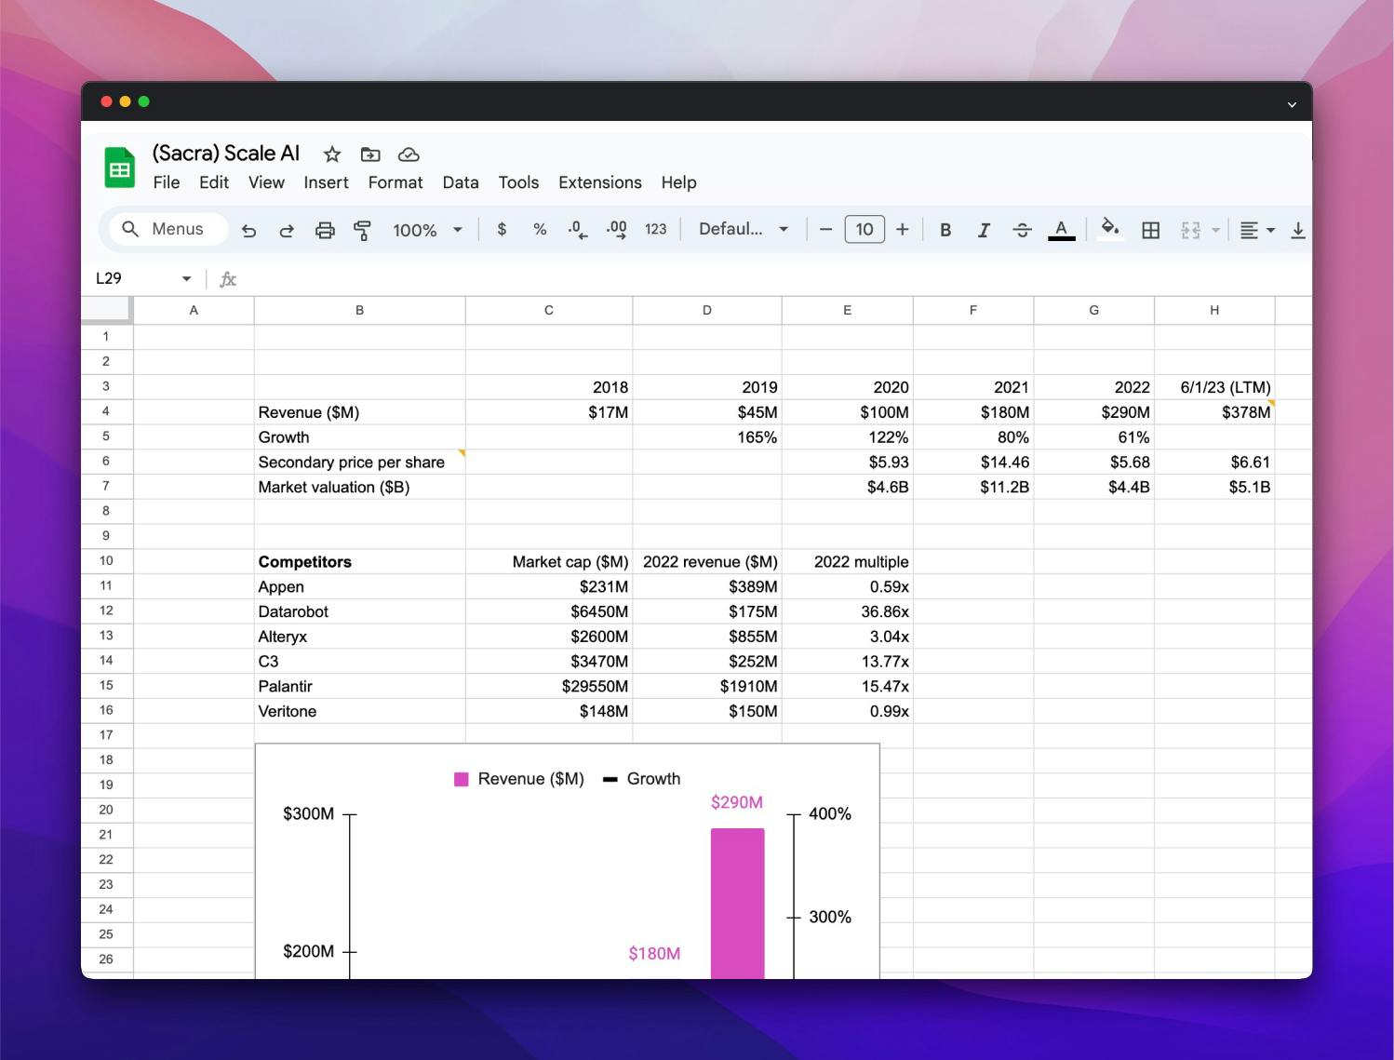This screenshot has height=1060, width=1394.
Task: Click the Undo arrow
Action: tap(248, 230)
